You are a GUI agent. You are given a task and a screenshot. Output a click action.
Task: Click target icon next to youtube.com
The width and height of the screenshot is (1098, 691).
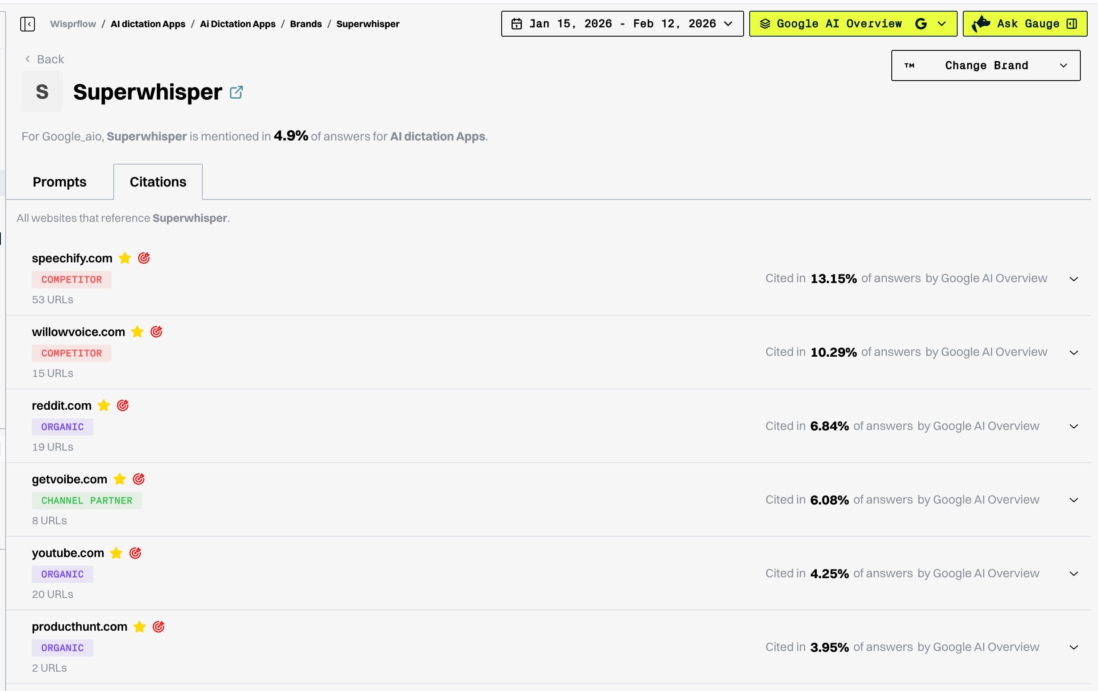coord(136,553)
